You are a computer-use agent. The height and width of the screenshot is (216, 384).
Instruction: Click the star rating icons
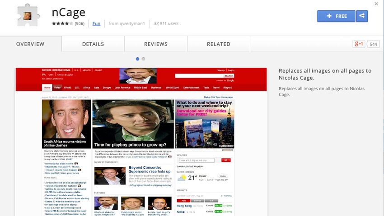tap(62, 23)
